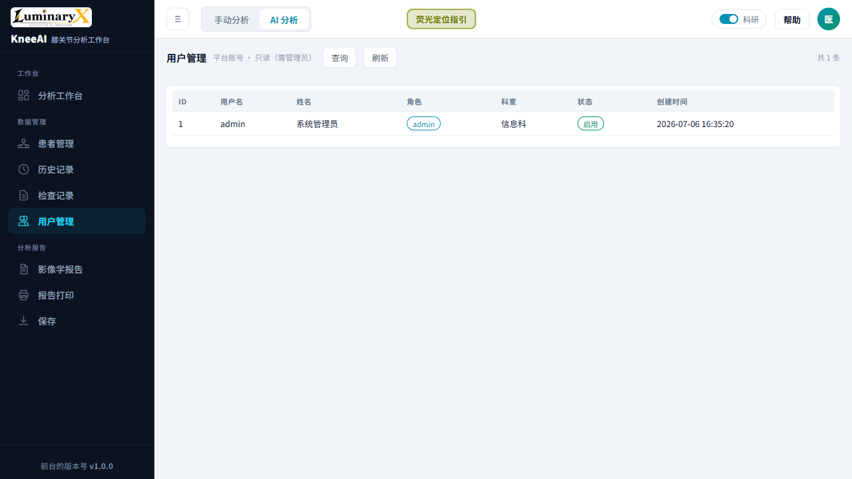This screenshot has height=479, width=852.
Task: Click the 用户管理 users icon
Action: coord(24,222)
